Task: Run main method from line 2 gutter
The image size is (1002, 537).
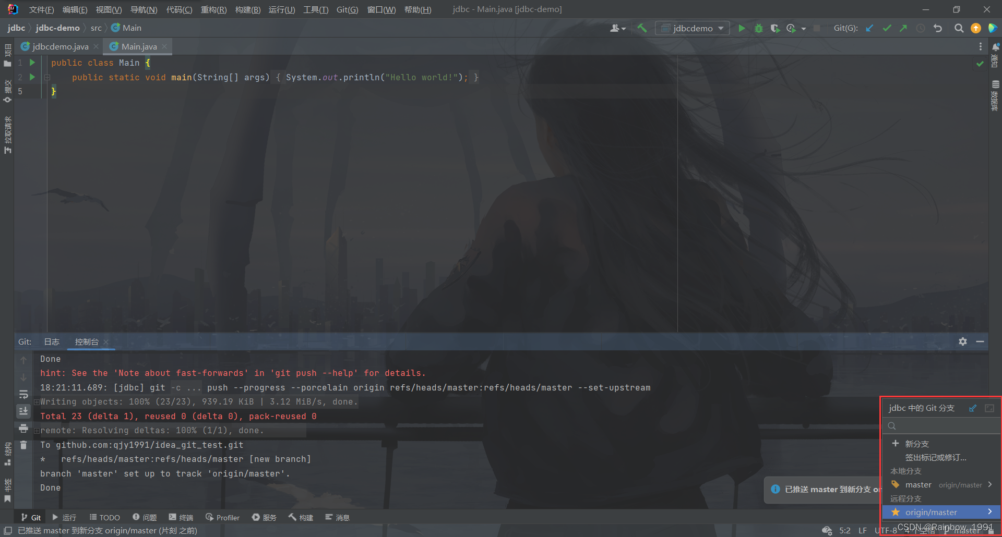Action: (32, 77)
